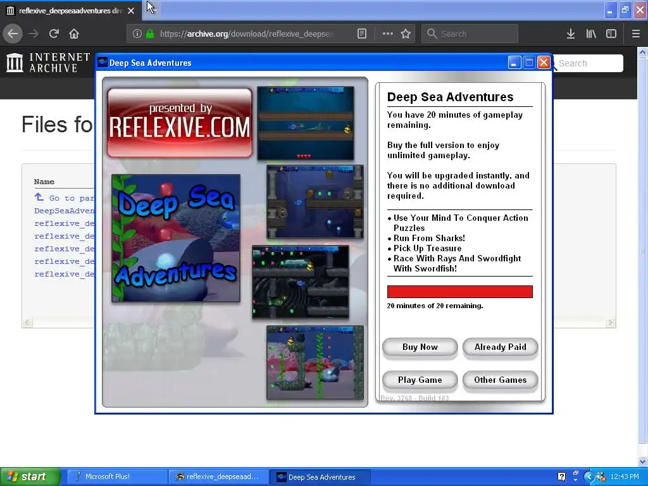This screenshot has height=486, width=648.
Task: Open the Windows Start menu
Action: [30, 477]
